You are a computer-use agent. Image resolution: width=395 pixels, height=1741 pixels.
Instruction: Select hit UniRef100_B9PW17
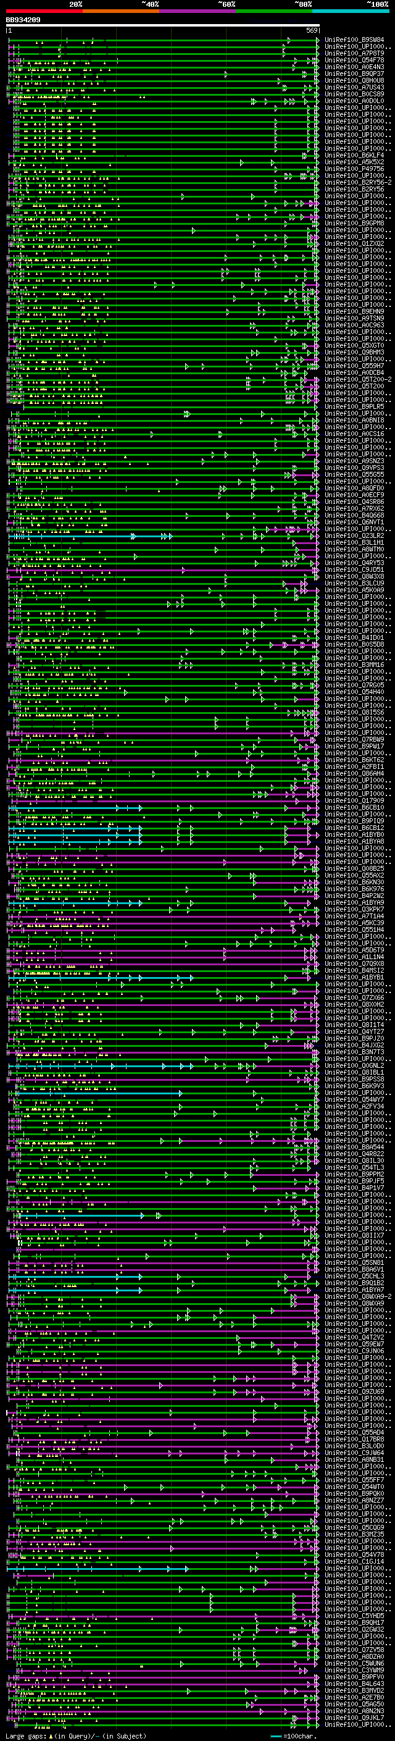pos(354,746)
